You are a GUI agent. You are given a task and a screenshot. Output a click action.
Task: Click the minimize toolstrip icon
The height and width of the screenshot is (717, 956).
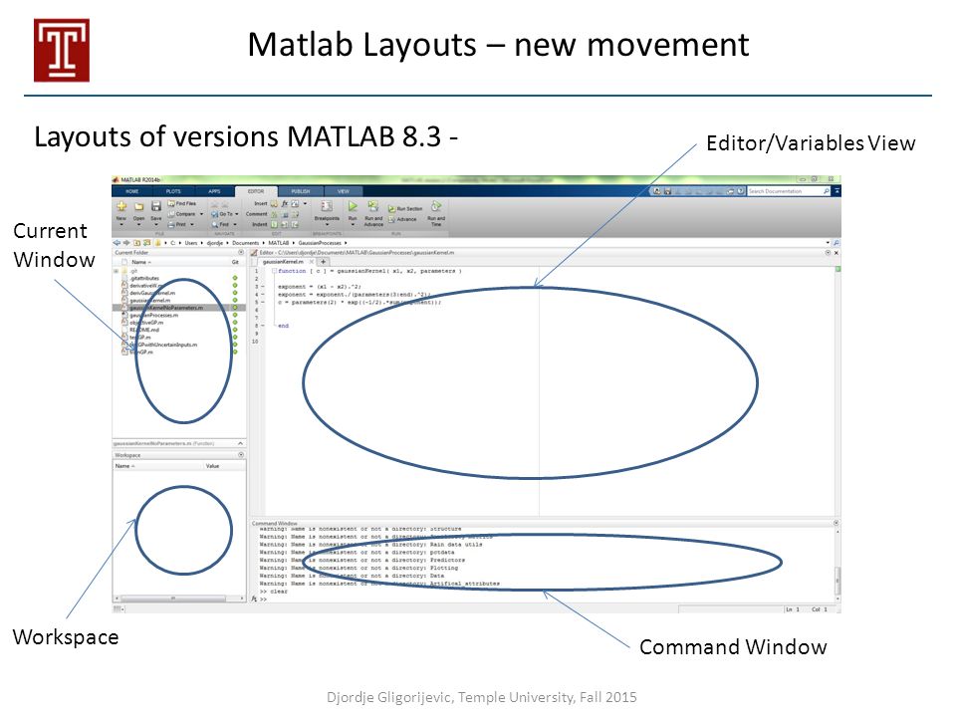837,191
